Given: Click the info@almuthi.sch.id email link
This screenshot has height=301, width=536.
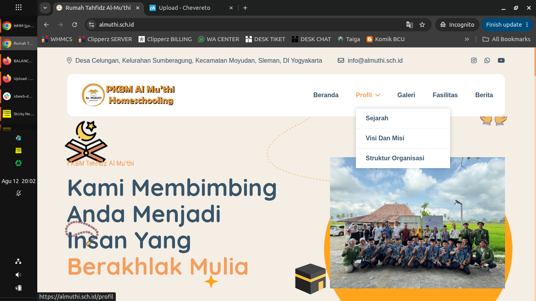Looking at the screenshot, I should pos(375,60).
